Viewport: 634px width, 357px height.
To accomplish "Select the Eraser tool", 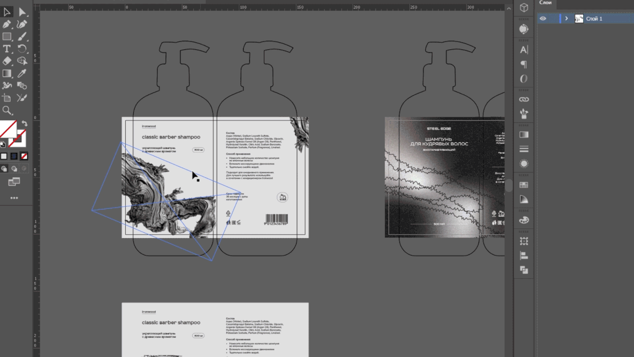I will click(7, 61).
